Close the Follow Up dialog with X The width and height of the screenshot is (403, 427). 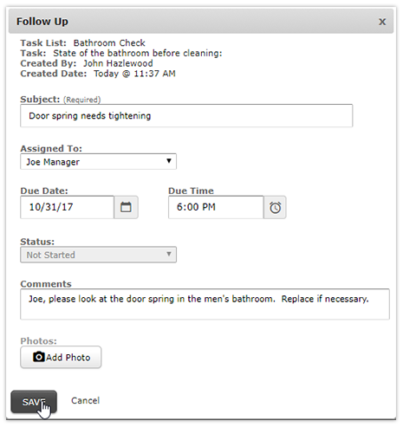(382, 22)
